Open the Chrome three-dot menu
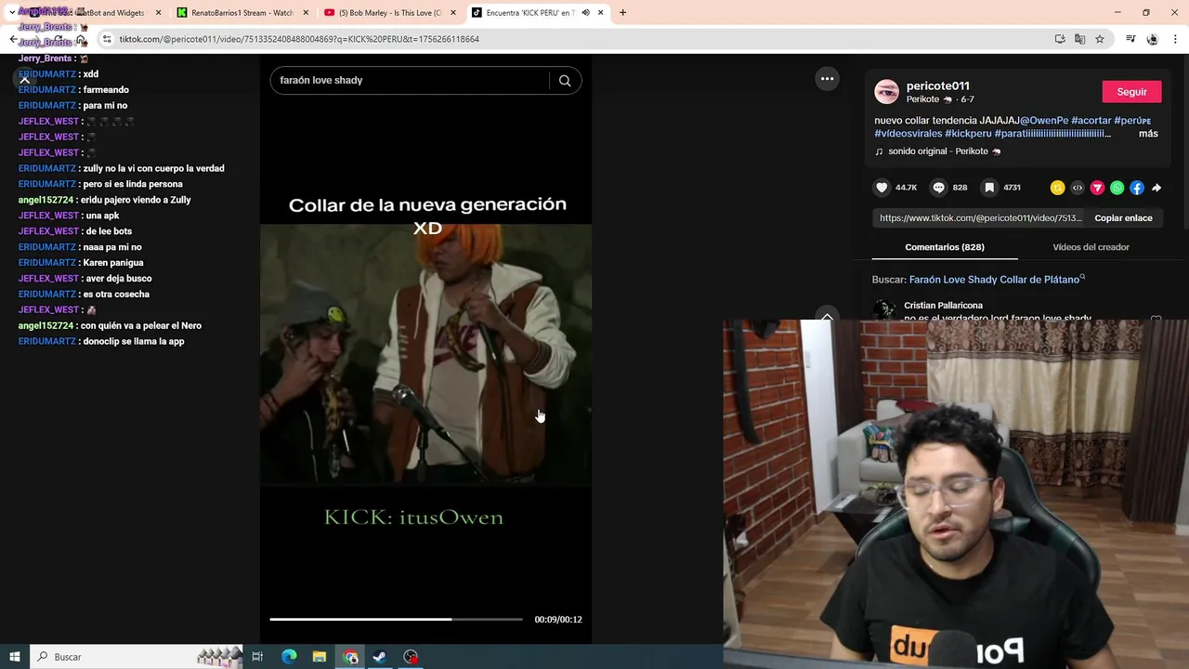This screenshot has width=1189, height=669. 1176,39
